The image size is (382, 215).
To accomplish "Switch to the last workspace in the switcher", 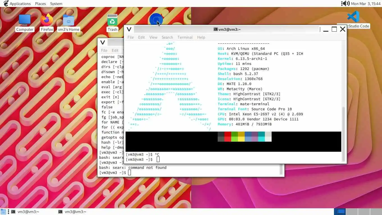I will 376,212.
